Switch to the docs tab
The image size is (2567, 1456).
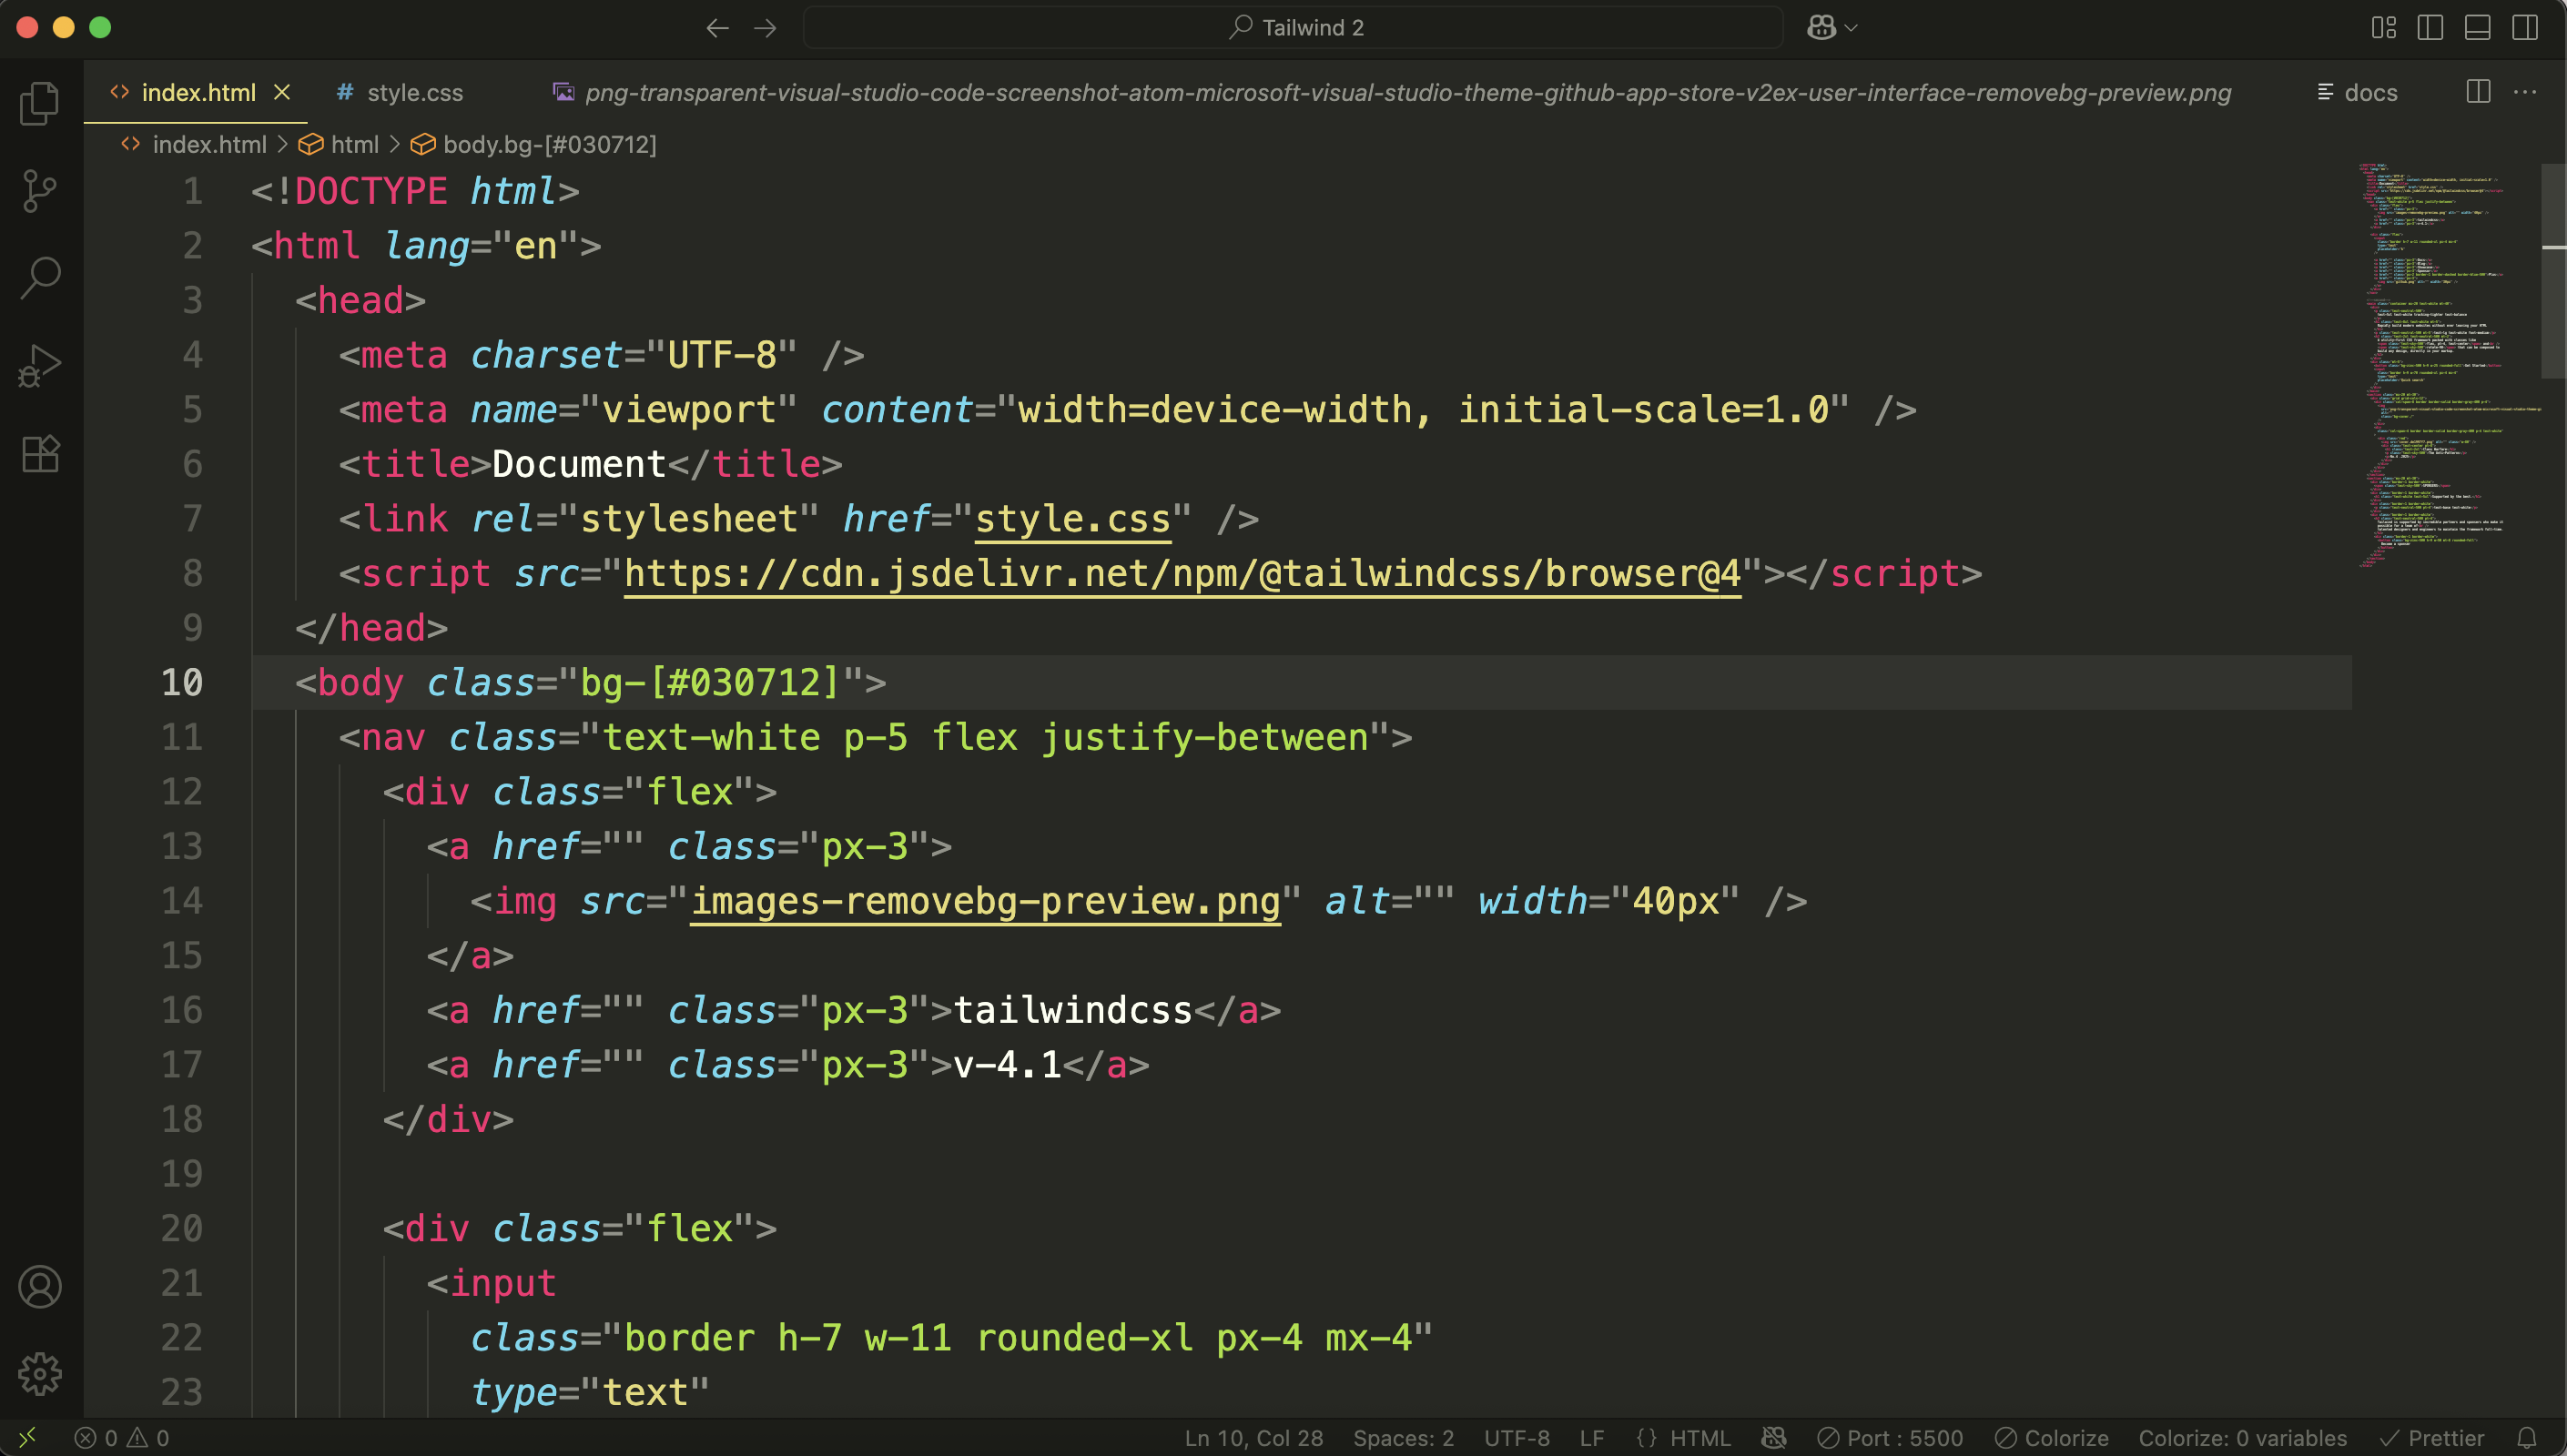click(x=2357, y=92)
